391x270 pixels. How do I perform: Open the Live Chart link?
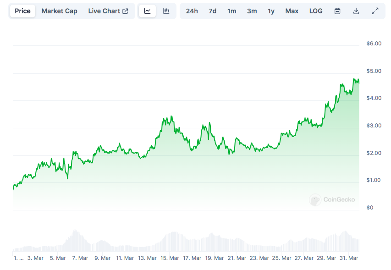click(108, 11)
